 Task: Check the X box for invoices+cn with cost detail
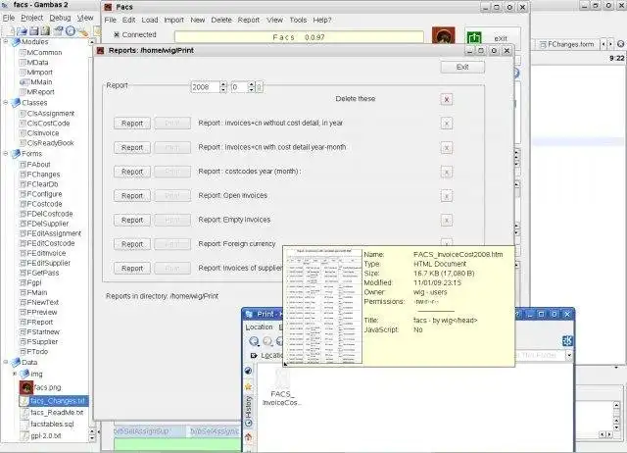pyautogui.click(x=447, y=148)
